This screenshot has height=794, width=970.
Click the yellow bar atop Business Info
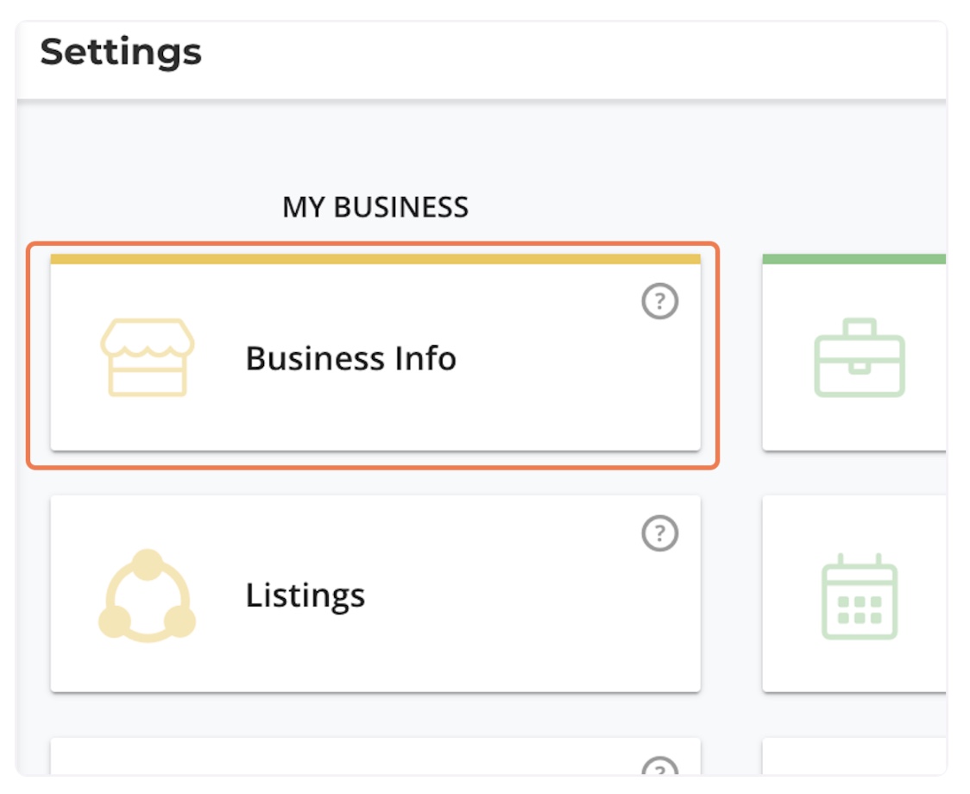coord(375,259)
